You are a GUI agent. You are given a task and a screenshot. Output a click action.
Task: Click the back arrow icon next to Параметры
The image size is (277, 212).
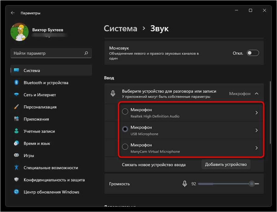pyautogui.click(x=12, y=13)
